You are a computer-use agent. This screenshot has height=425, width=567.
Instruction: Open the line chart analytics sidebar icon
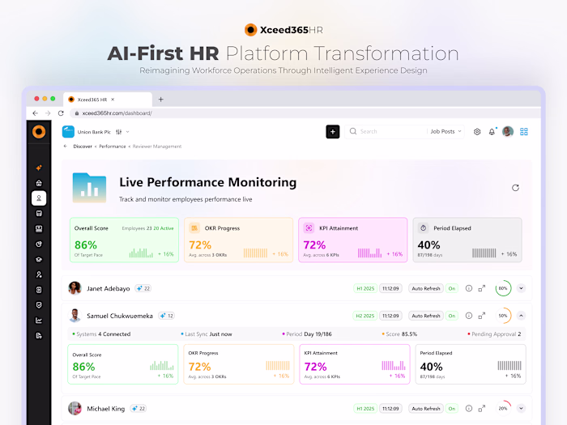(x=39, y=321)
